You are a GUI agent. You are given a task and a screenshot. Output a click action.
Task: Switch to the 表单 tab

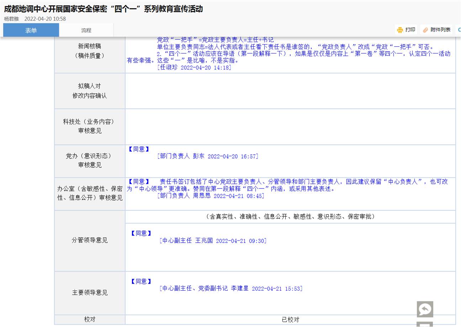(31, 30)
